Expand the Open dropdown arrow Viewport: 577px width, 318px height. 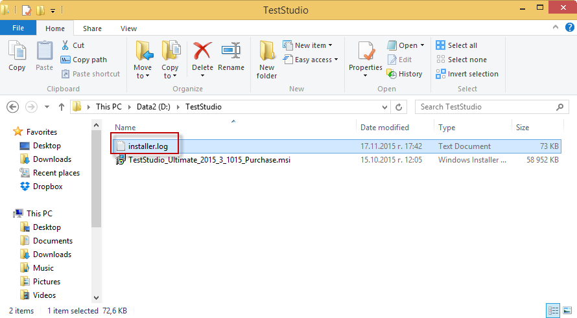pos(422,45)
